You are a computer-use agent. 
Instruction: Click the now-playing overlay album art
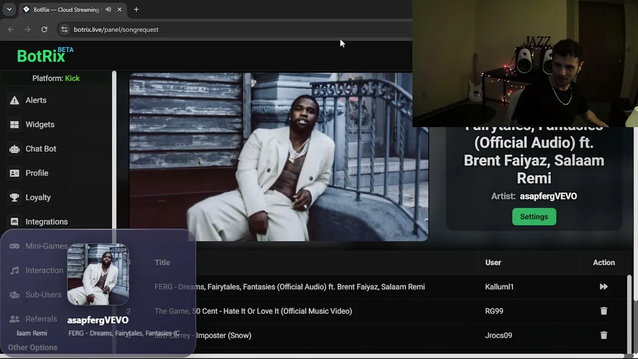pos(98,274)
